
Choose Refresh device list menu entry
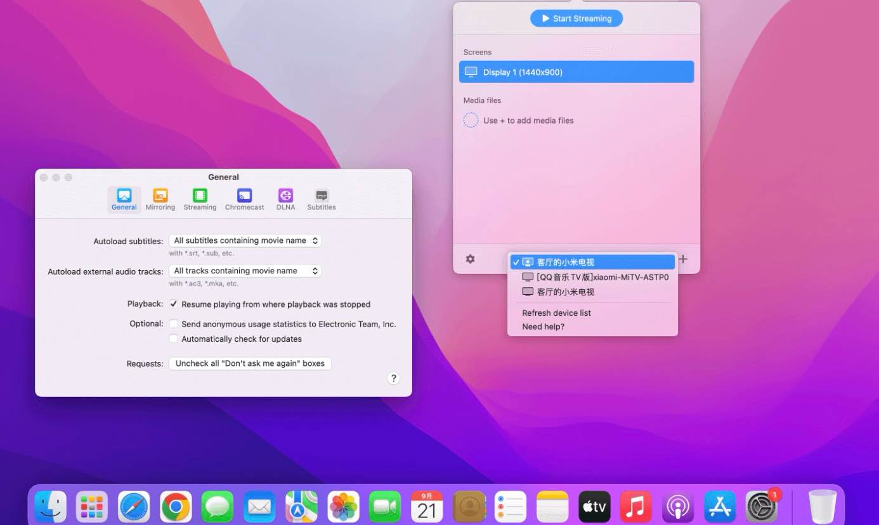[x=556, y=313]
